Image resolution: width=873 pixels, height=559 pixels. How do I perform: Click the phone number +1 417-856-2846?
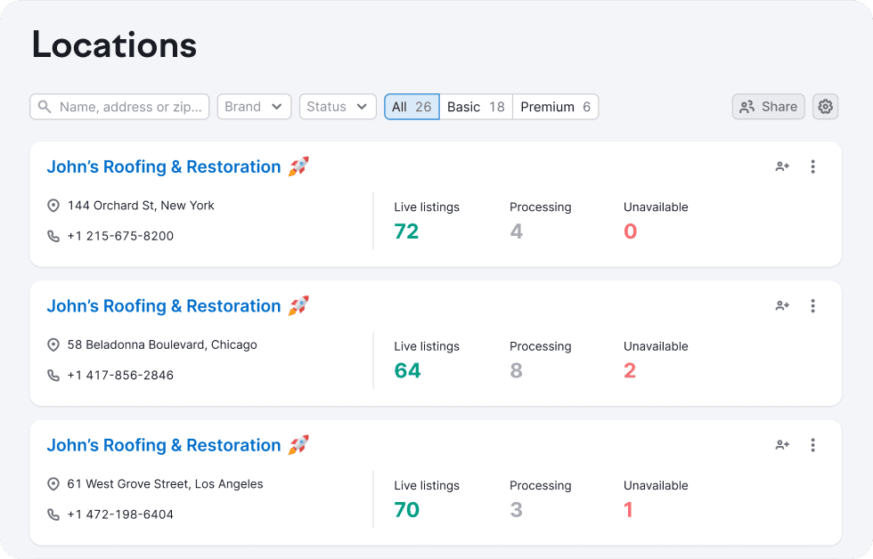[120, 376]
